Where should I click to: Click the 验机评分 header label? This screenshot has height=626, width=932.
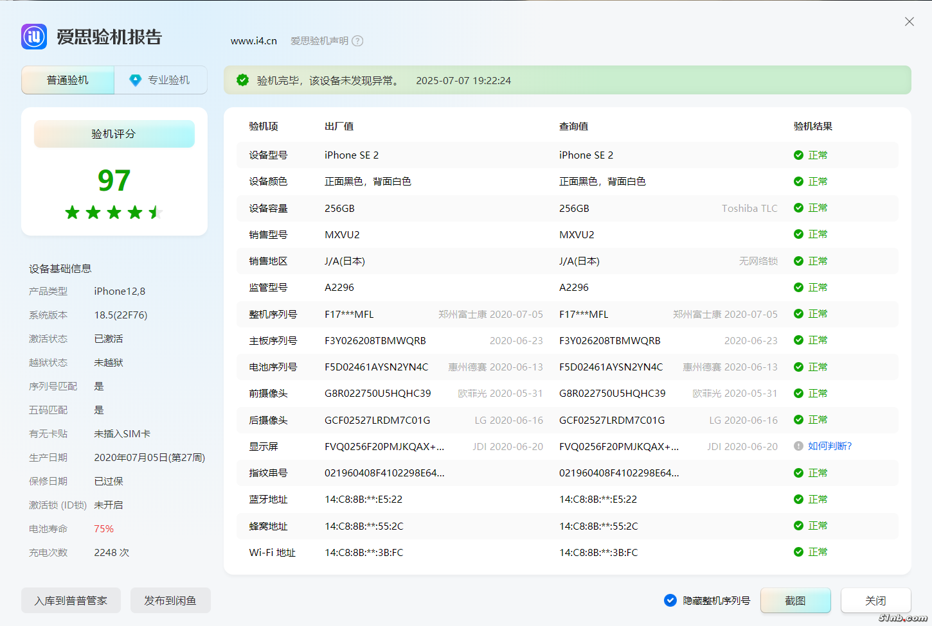pos(114,134)
